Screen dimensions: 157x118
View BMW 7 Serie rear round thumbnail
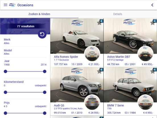145,102
